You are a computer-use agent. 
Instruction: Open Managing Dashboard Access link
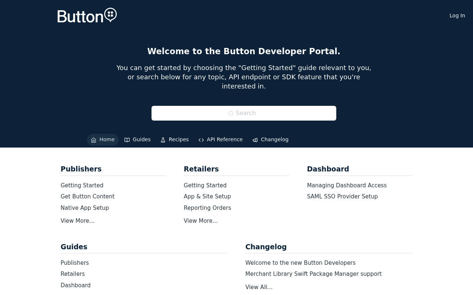(347, 185)
